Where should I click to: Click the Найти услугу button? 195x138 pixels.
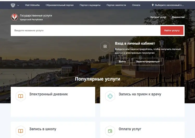point(172,31)
